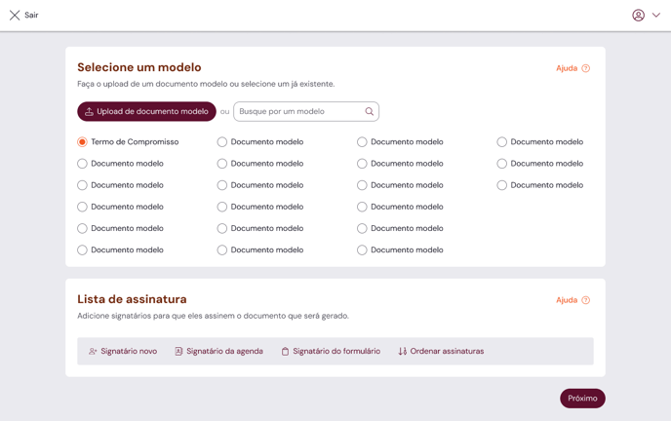This screenshot has width=671, height=421.
Task: Expand the account menu chevron
Action: point(656,16)
